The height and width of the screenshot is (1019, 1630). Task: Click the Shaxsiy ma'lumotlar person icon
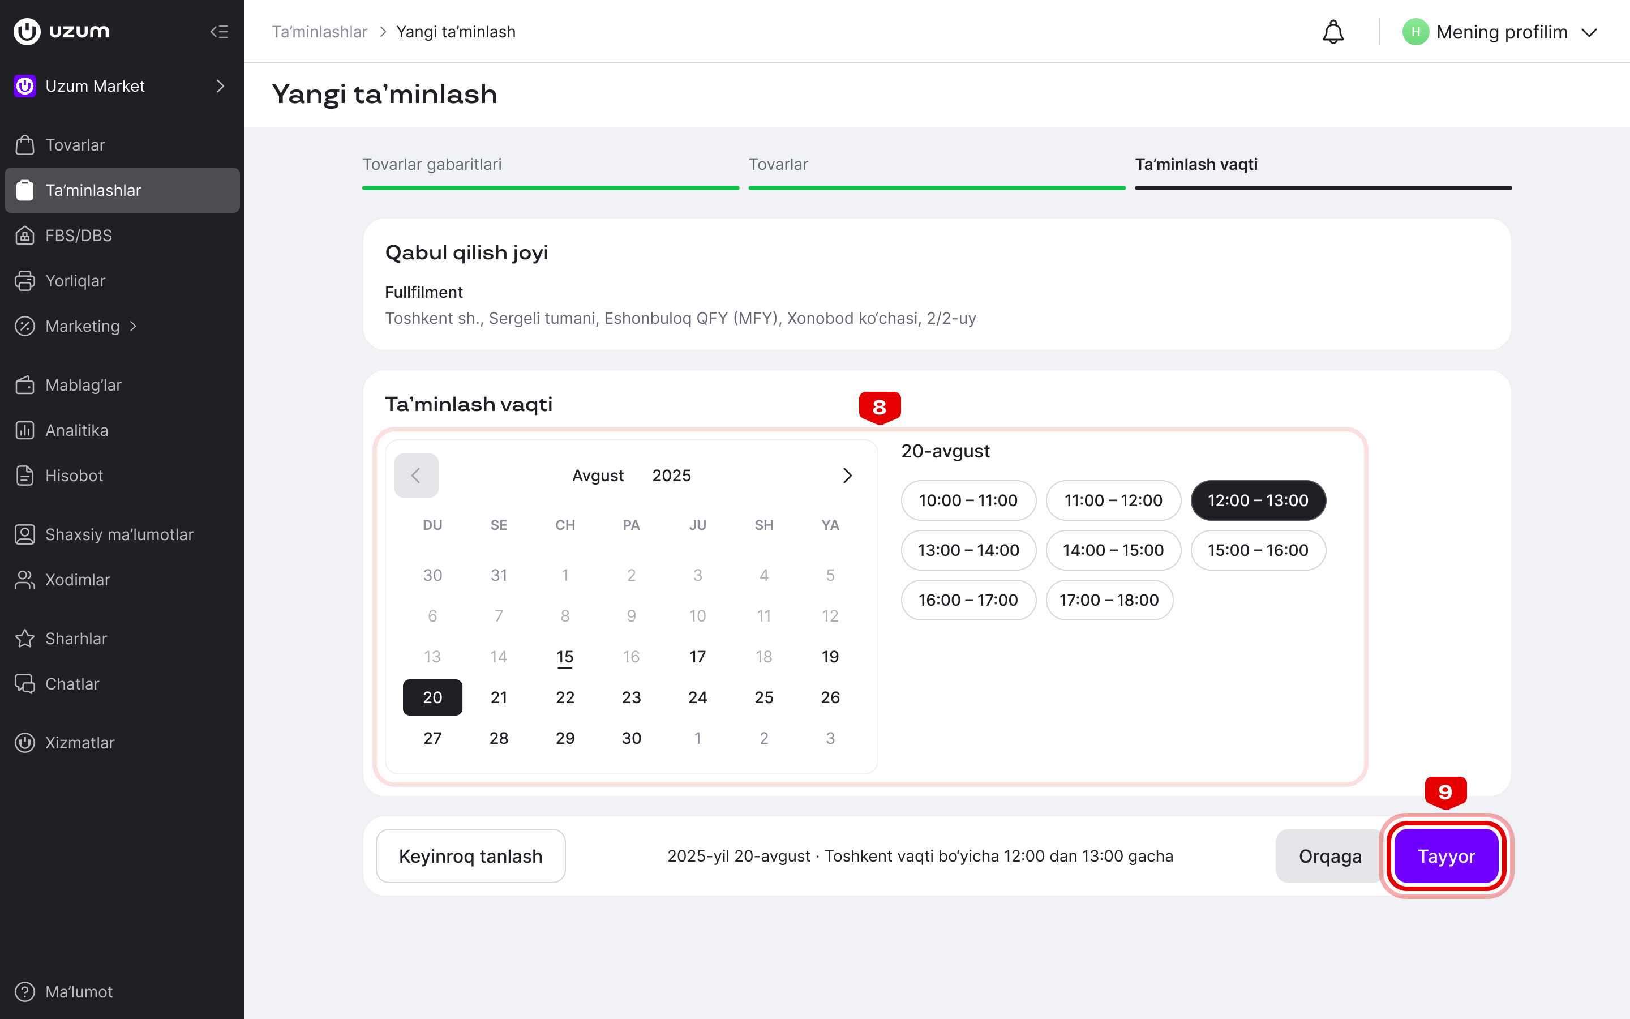tap(25, 534)
